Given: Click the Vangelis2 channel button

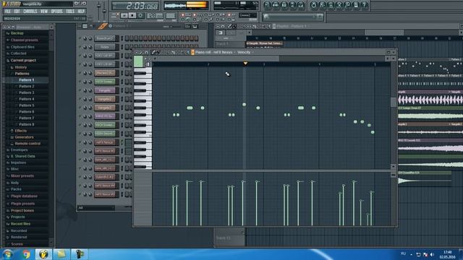Looking at the screenshot, I should tap(105, 99).
